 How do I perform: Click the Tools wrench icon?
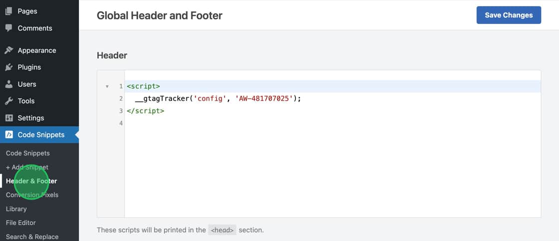[x=9, y=101]
